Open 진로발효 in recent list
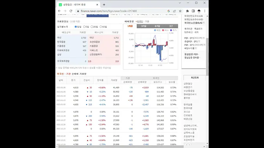 [188, 115]
